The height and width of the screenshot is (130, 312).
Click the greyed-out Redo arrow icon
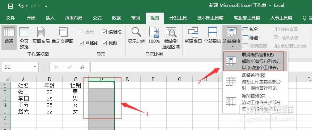[34, 6]
